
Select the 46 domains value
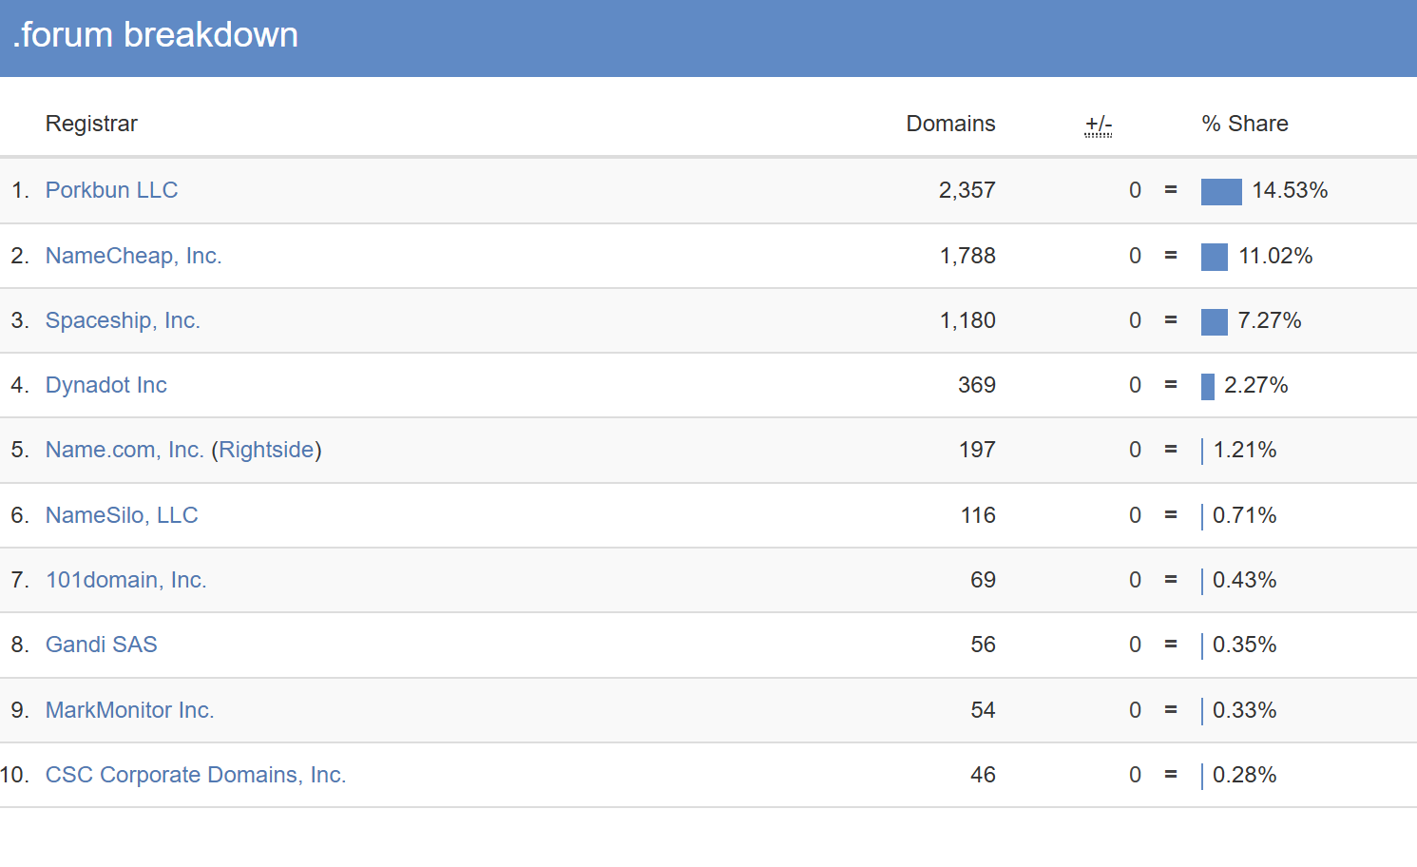click(x=983, y=775)
